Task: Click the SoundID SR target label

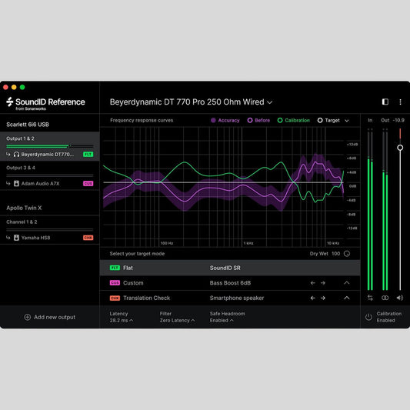Action: 225,268
